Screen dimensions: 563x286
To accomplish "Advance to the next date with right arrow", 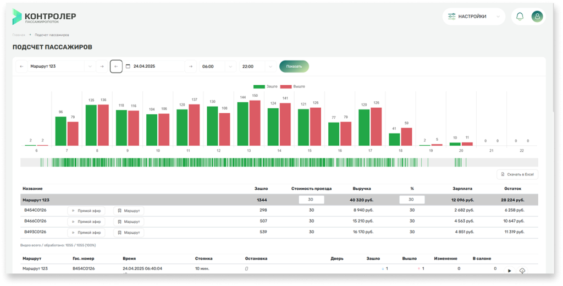I will pyautogui.click(x=190, y=67).
